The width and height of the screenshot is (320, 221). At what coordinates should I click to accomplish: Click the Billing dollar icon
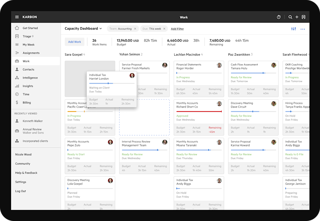click(x=17, y=103)
